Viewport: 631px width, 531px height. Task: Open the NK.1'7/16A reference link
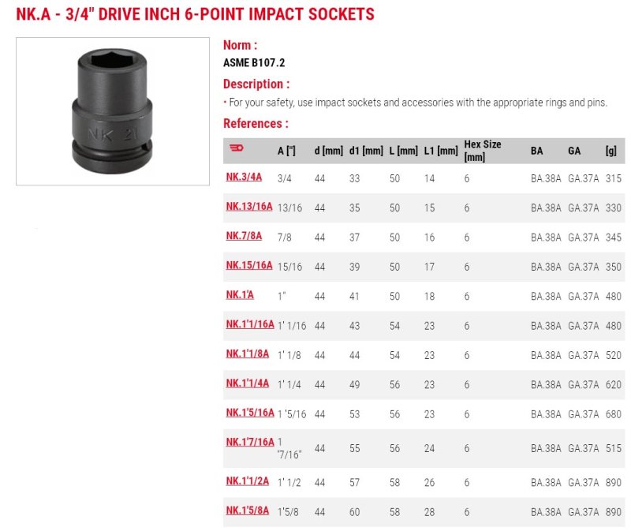[250, 442]
